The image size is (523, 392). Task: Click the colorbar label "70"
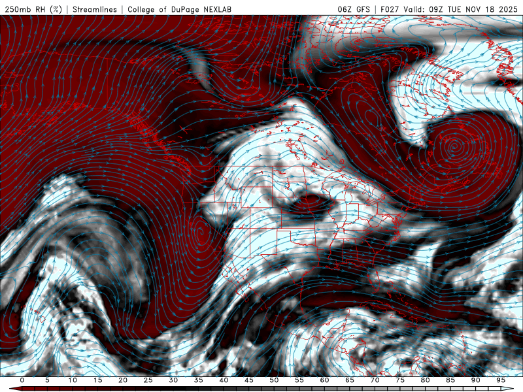(x=375, y=380)
